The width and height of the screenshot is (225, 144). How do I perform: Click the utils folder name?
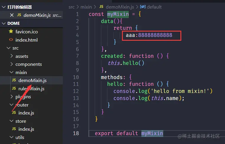coord(20,138)
